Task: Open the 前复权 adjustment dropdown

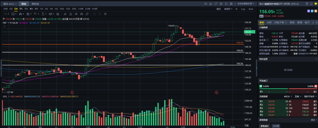Action: click(x=227, y=9)
